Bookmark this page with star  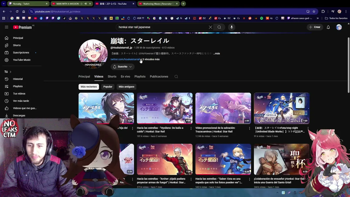coord(314,11)
